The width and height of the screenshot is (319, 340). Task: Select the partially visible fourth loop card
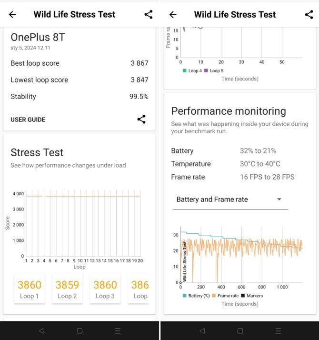pos(139,289)
